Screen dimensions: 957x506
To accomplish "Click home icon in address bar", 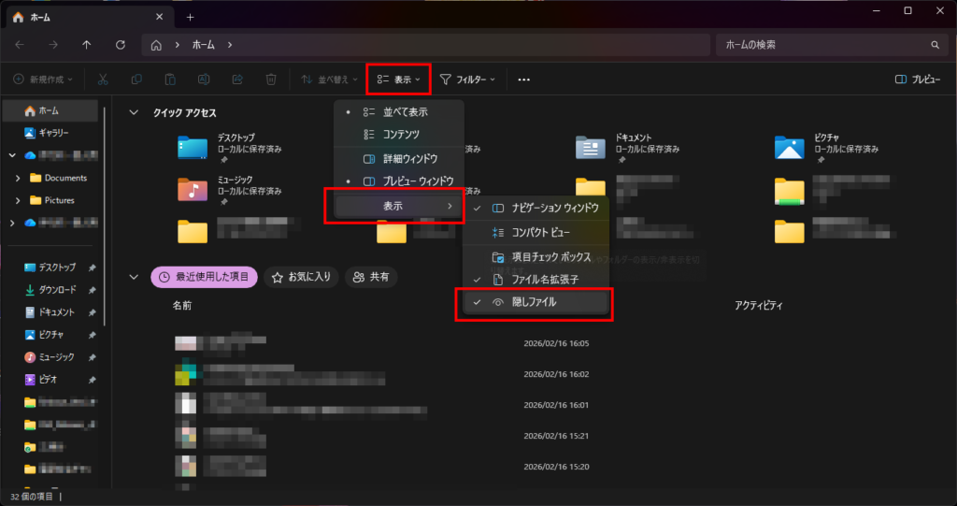I will (156, 45).
